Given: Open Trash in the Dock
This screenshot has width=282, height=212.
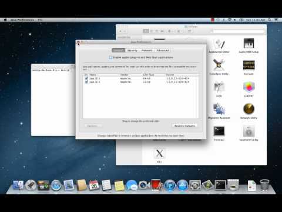Looking at the screenshot, I should pos(264,185).
